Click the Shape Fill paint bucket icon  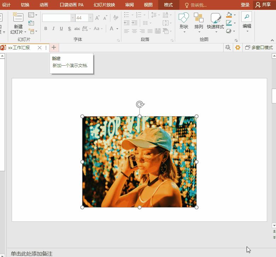point(229,15)
